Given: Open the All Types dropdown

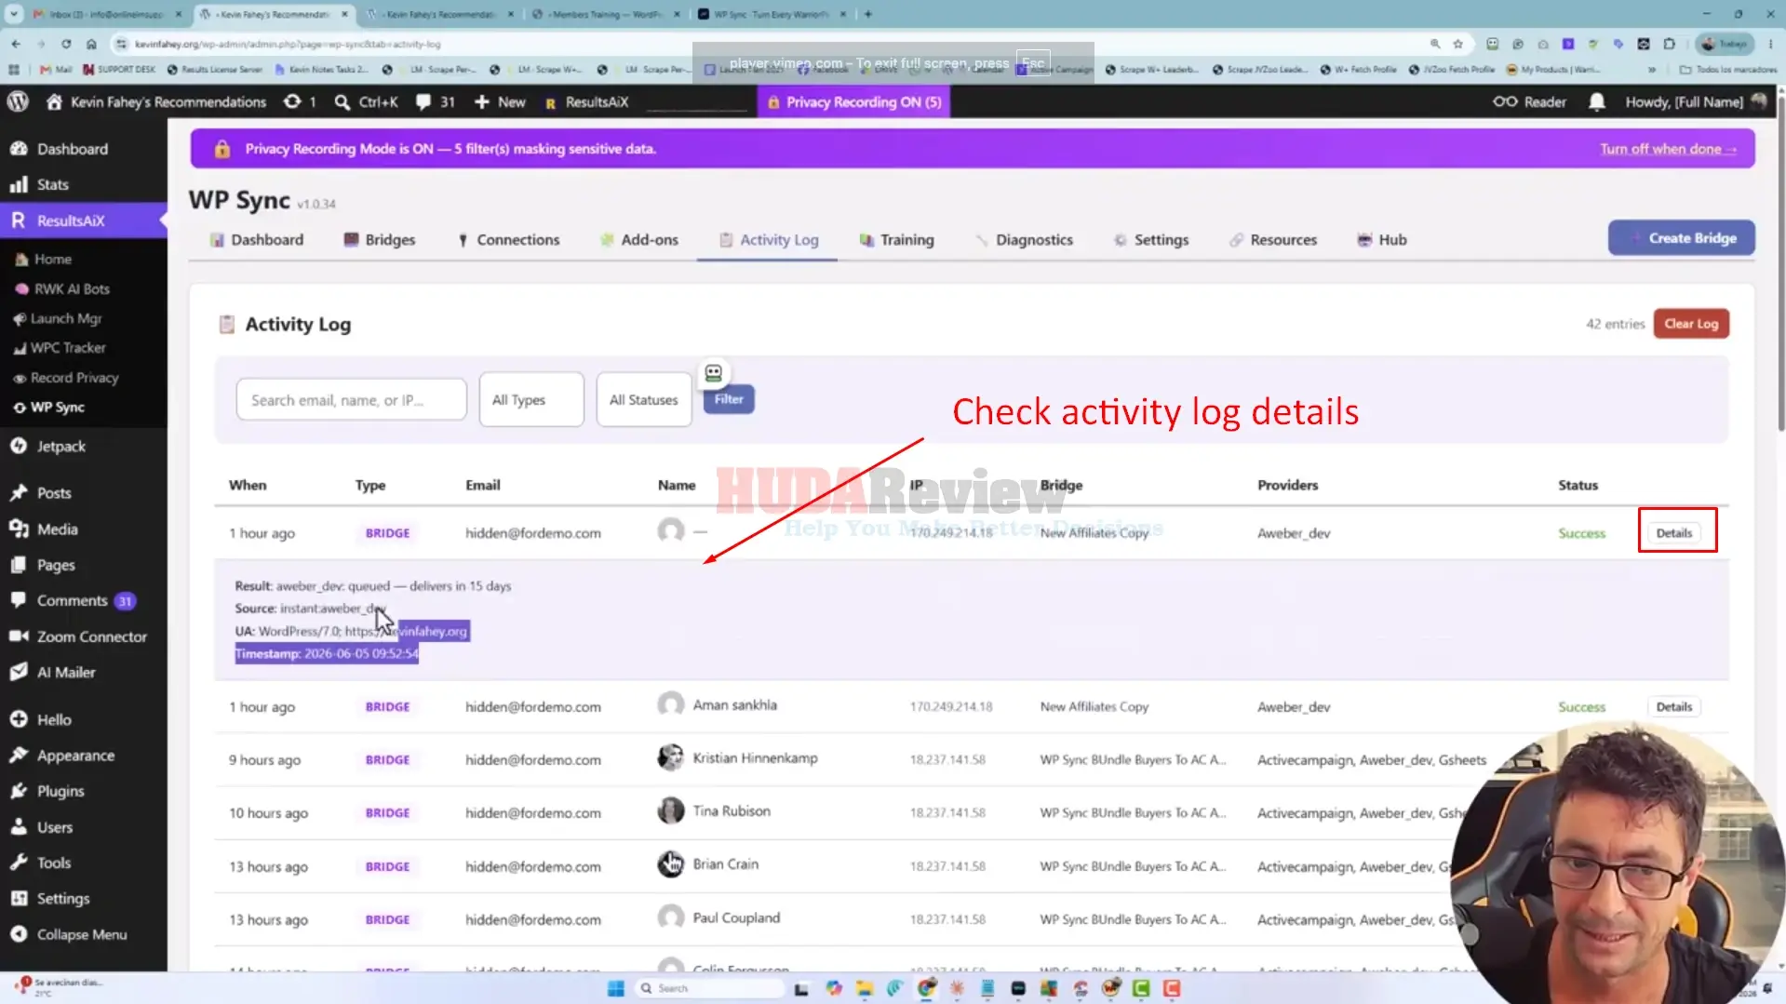Looking at the screenshot, I should click(531, 400).
